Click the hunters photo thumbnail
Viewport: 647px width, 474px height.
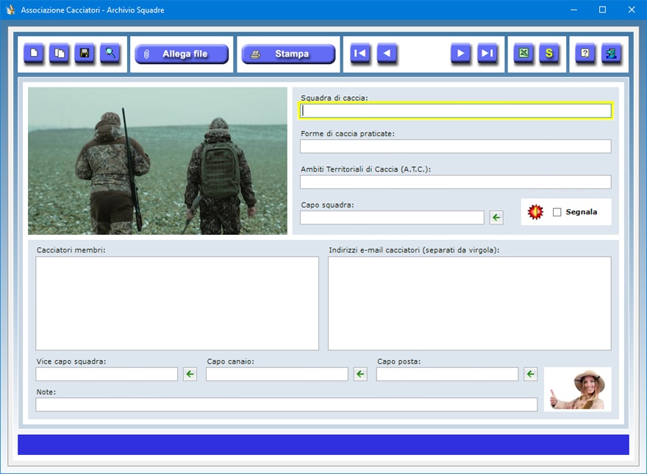coord(157,160)
